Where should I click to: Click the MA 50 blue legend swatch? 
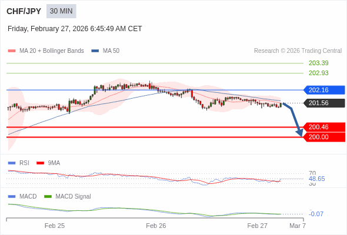point(95,51)
